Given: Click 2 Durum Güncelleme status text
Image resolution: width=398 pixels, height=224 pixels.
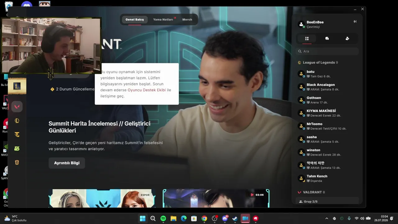Looking at the screenshot, I should [x=75, y=89].
